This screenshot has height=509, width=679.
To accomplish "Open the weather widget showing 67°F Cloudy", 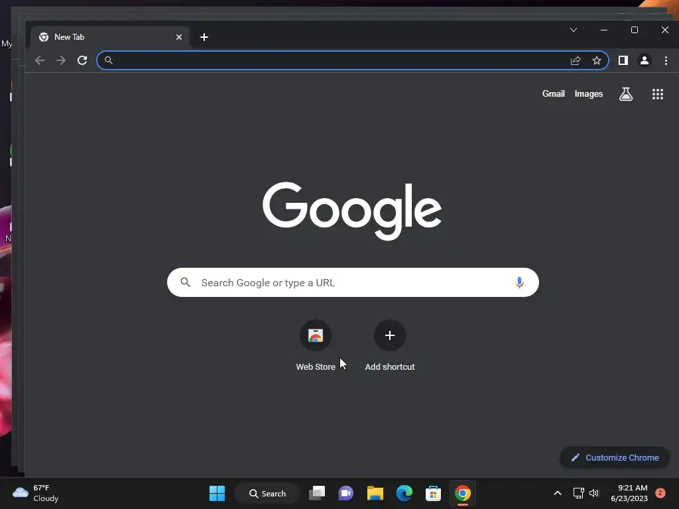I will click(x=35, y=493).
